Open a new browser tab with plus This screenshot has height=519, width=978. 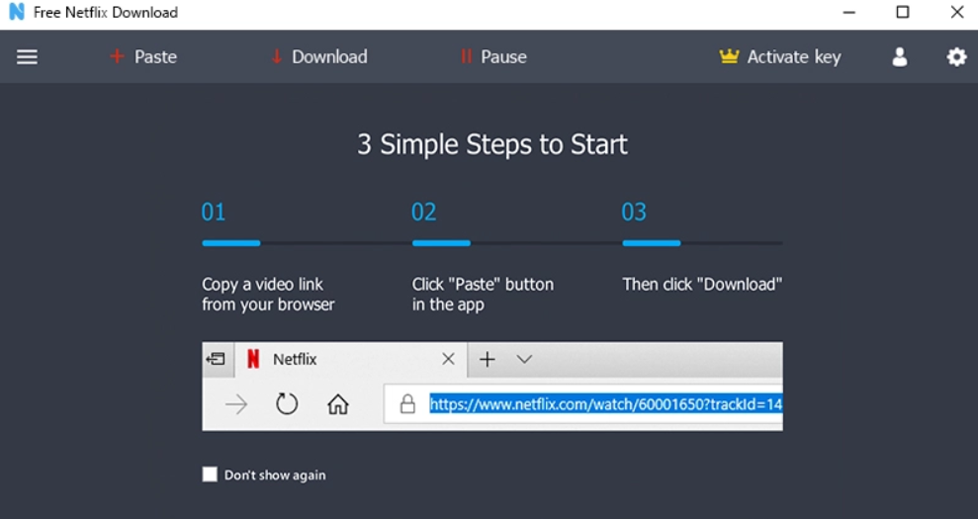(x=487, y=360)
